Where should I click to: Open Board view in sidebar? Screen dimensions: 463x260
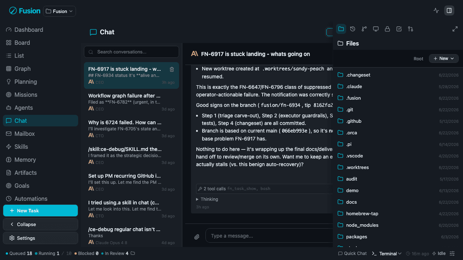click(x=41, y=43)
